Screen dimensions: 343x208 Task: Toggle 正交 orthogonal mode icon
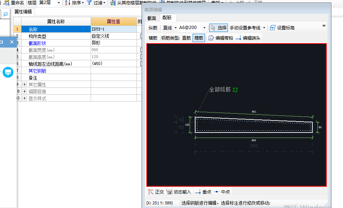pyautogui.click(x=150, y=192)
